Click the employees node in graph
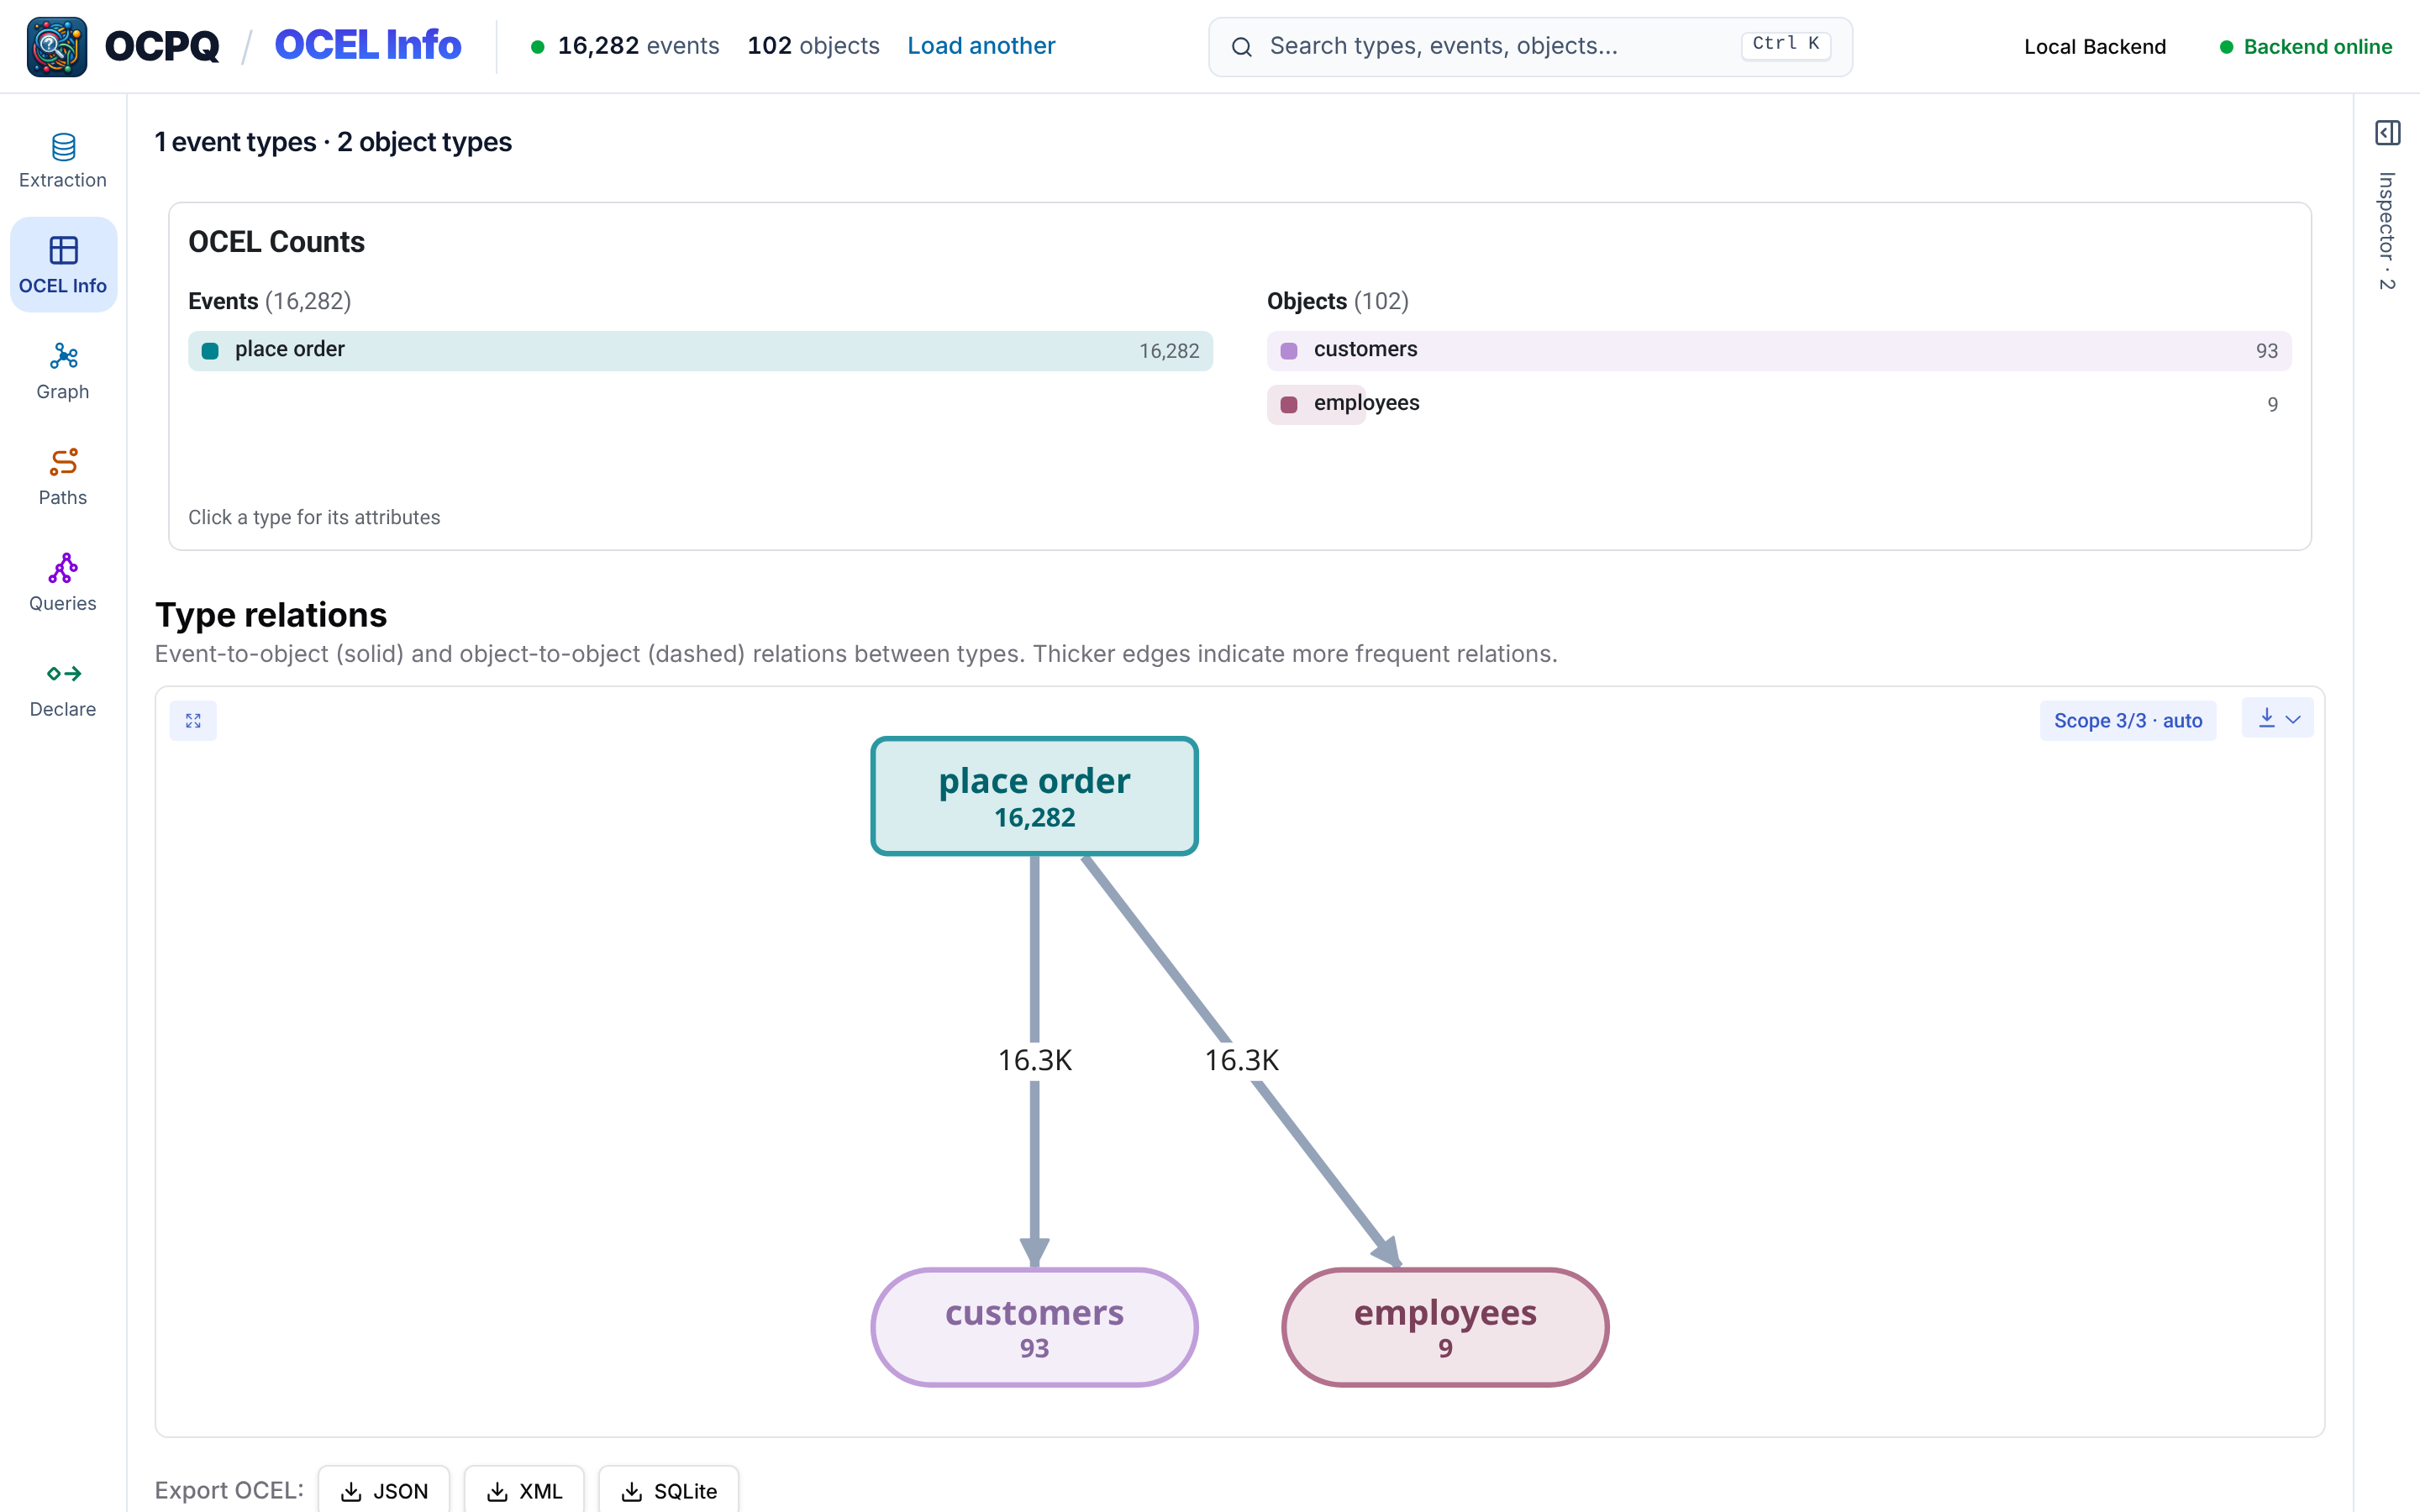 1445,1327
